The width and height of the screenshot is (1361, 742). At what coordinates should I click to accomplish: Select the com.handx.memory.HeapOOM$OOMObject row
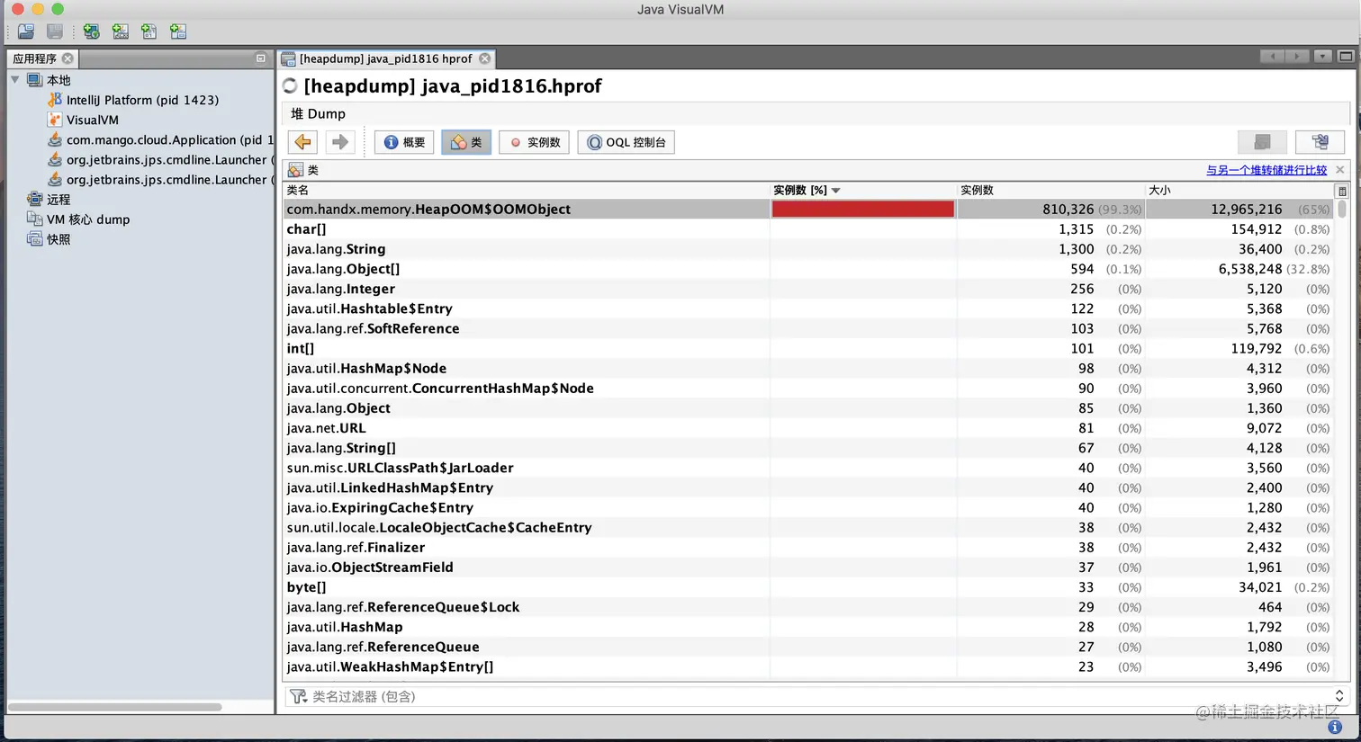809,209
